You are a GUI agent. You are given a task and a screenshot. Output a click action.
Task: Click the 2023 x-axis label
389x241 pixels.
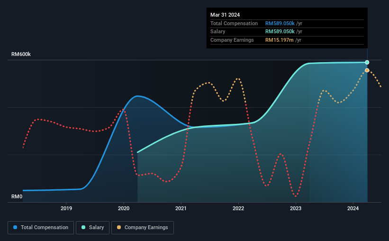point(296,208)
